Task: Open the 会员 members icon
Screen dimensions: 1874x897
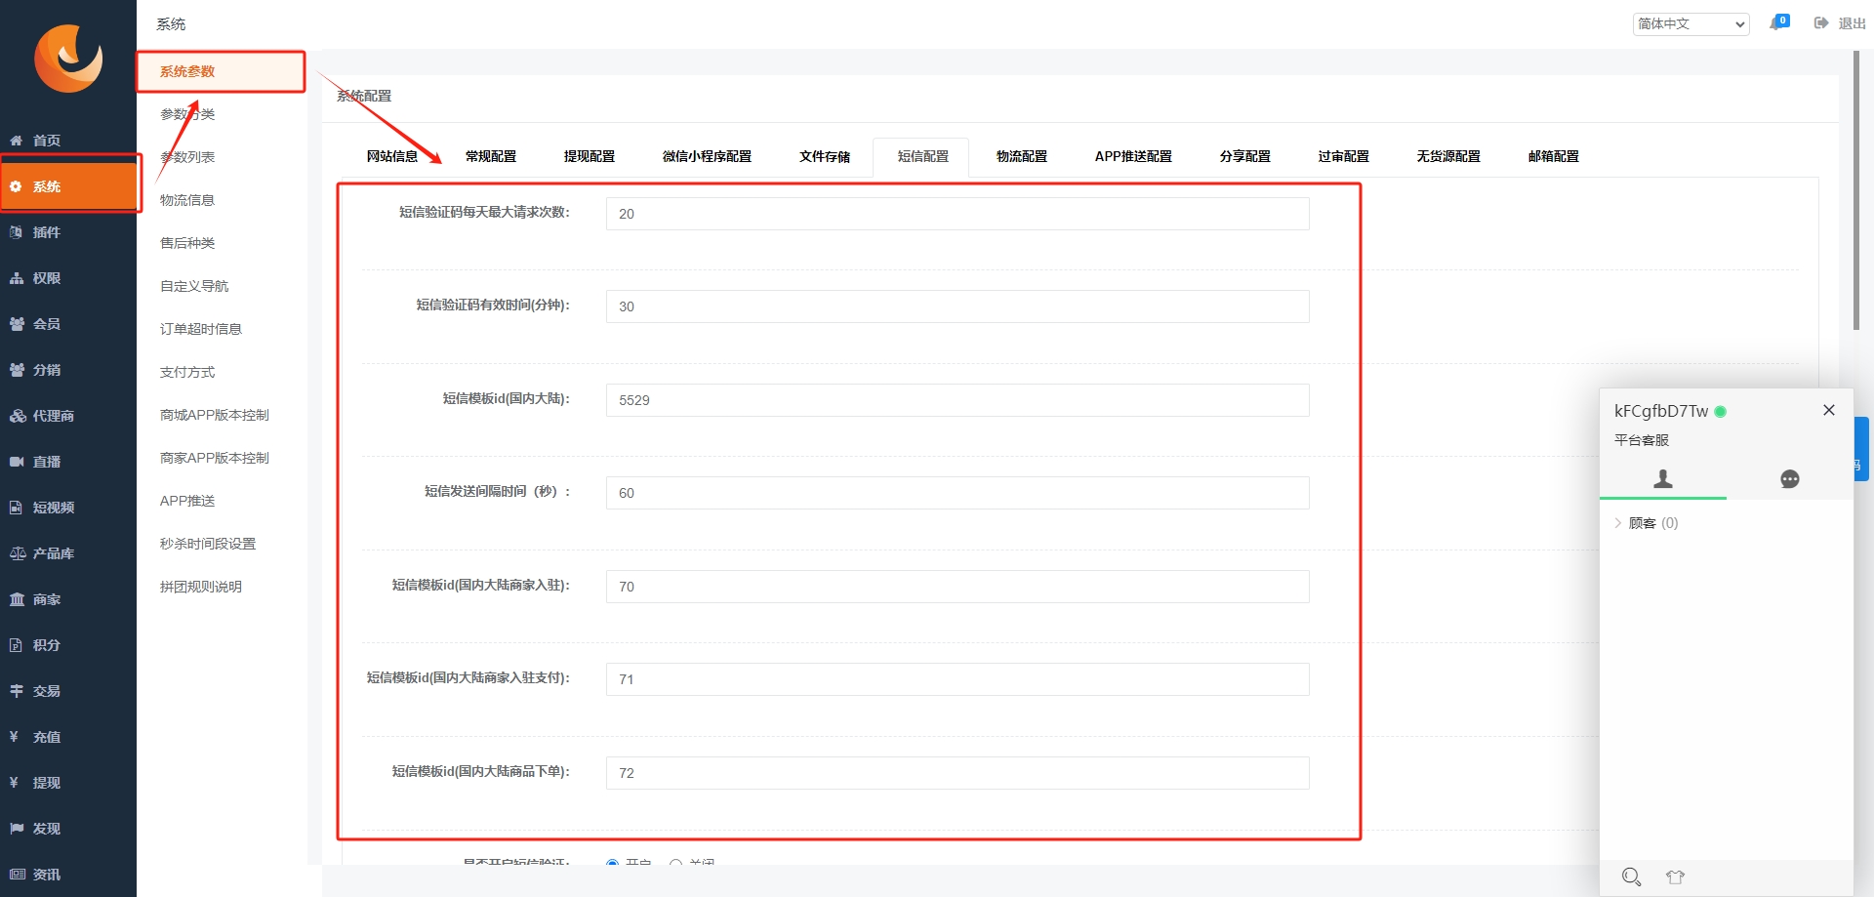Action: pos(17,324)
